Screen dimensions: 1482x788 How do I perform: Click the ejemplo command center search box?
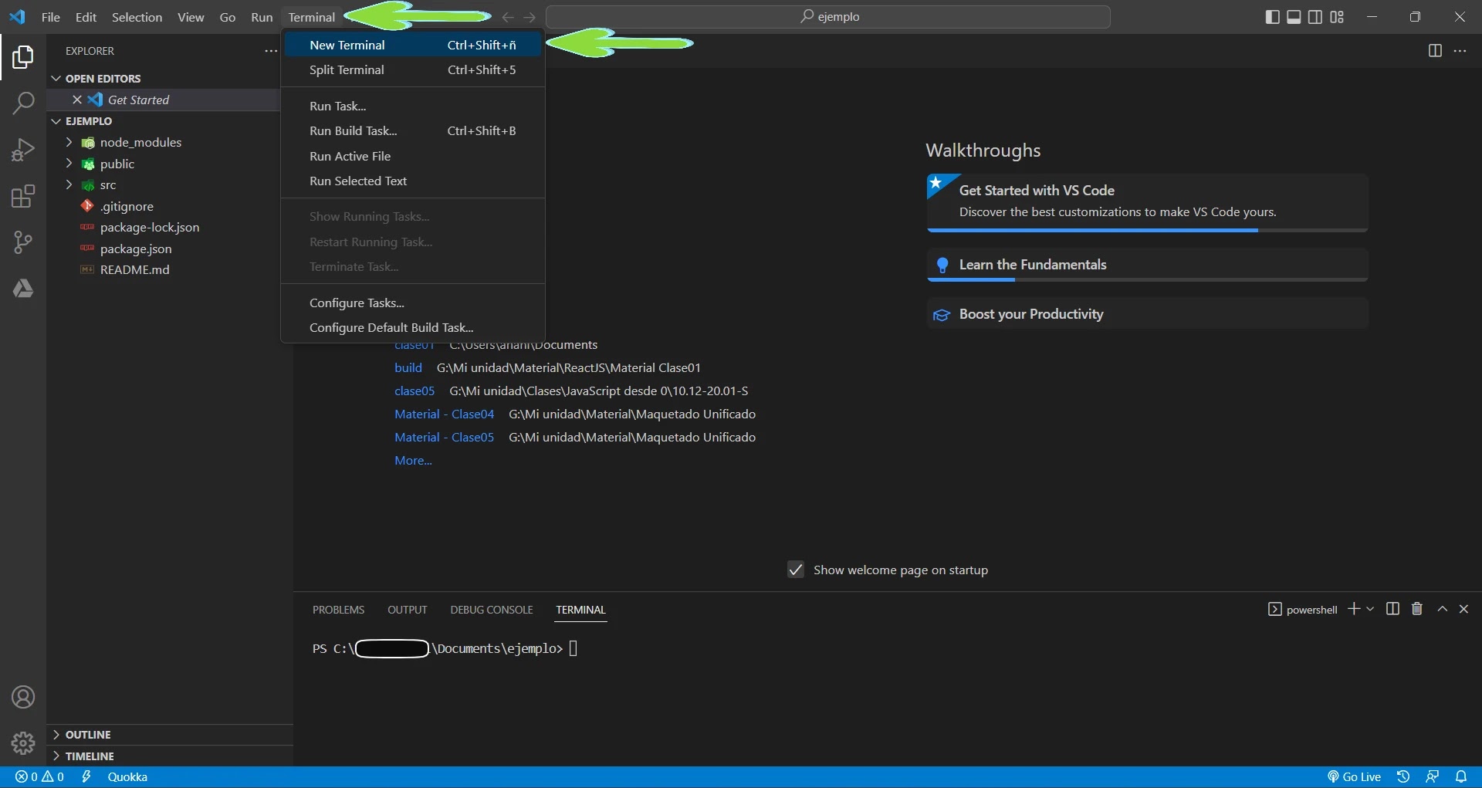tap(828, 17)
